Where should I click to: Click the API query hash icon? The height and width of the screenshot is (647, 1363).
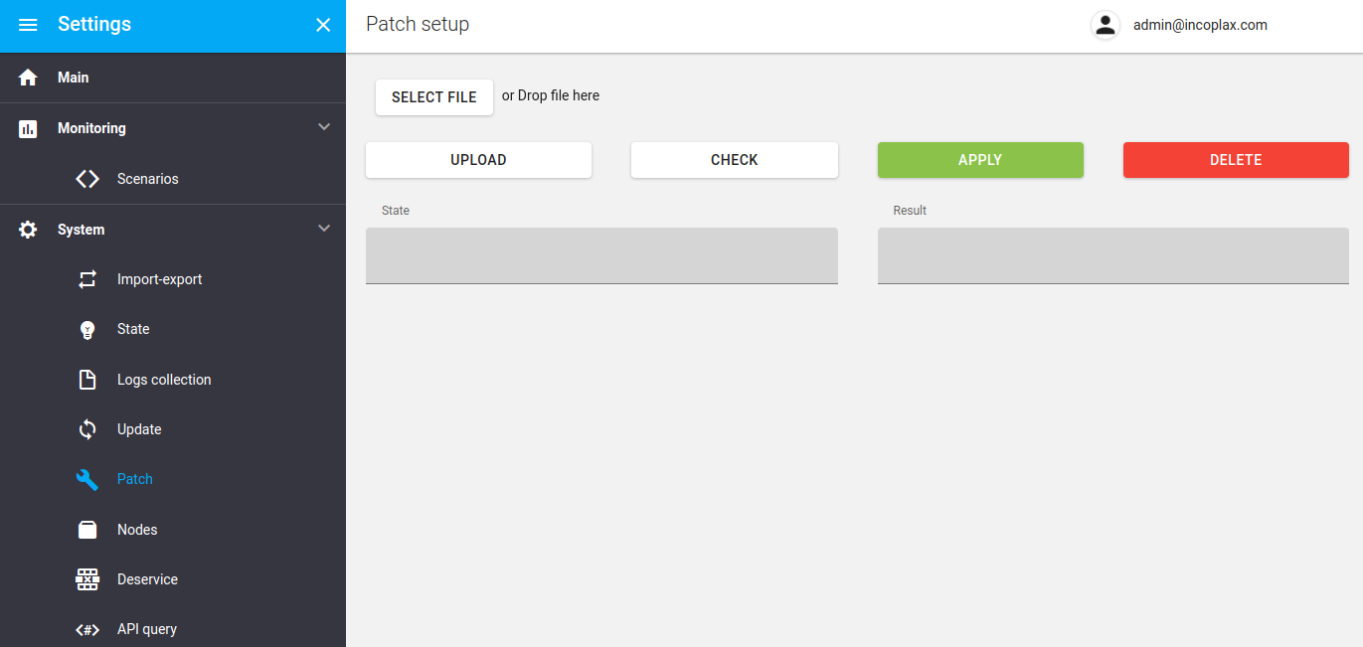point(87,629)
